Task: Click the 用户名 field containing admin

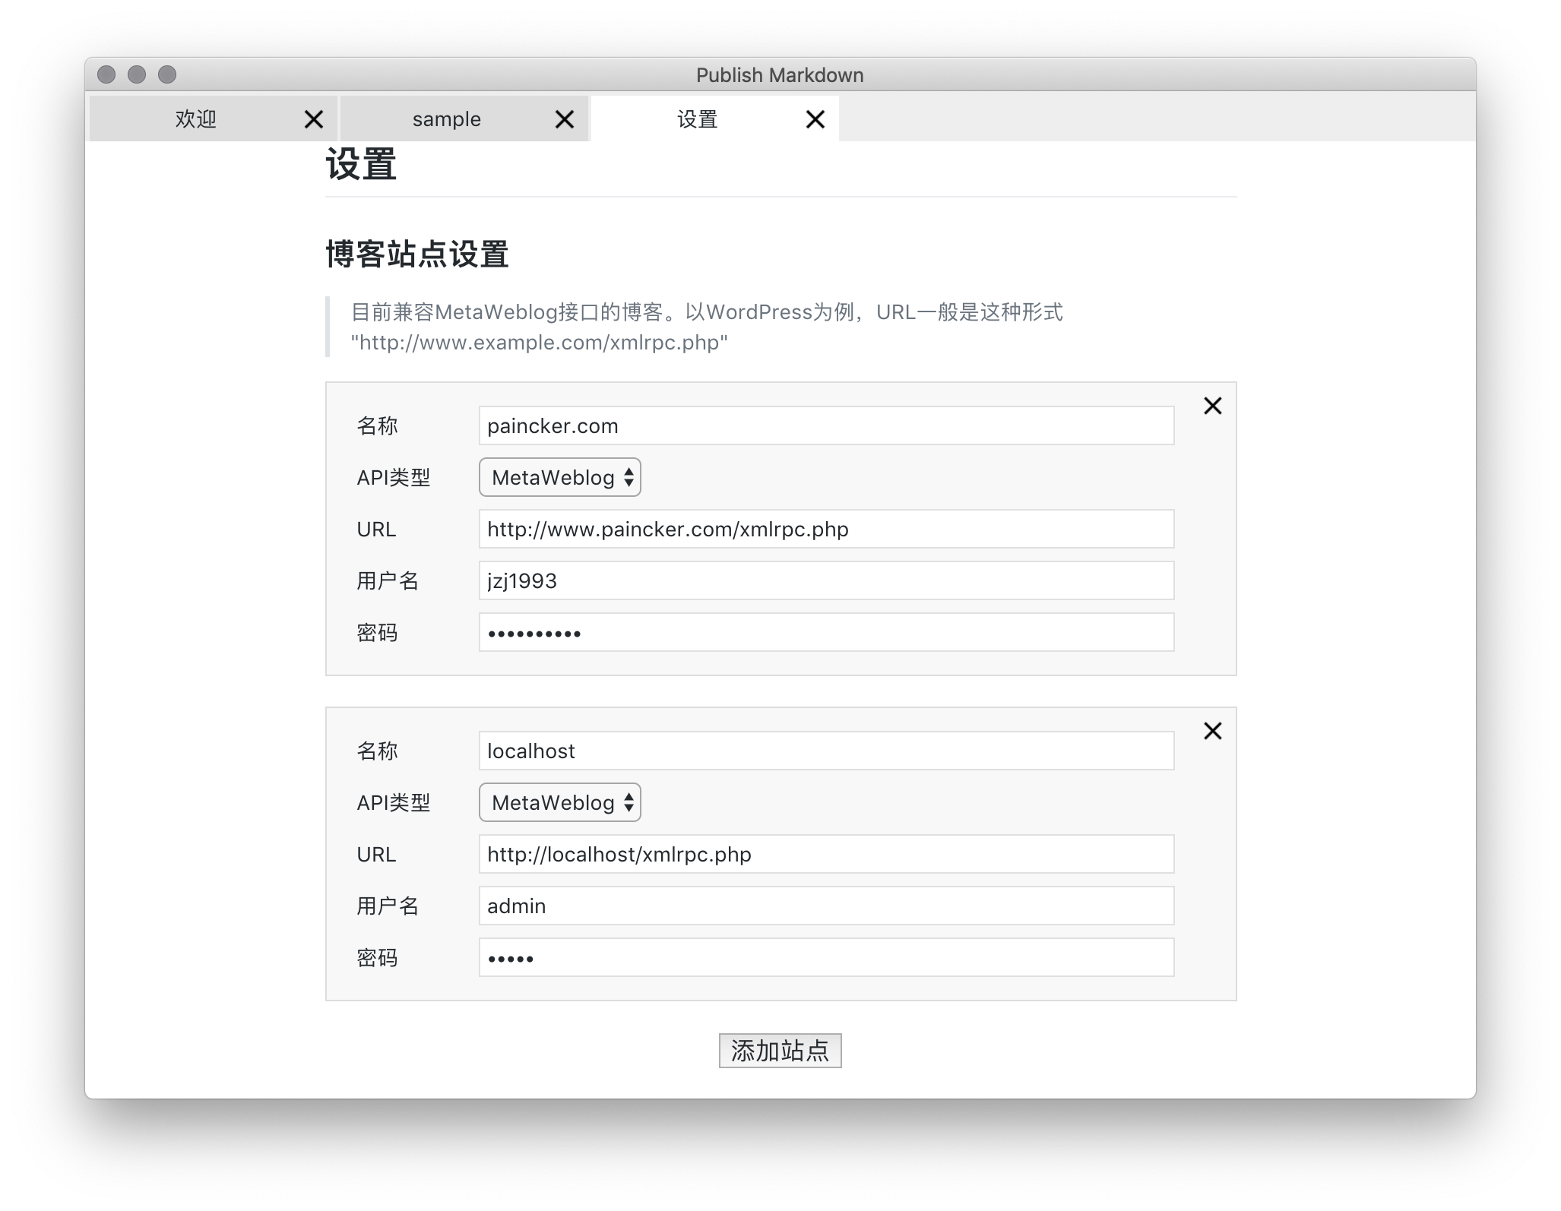Action: click(826, 906)
